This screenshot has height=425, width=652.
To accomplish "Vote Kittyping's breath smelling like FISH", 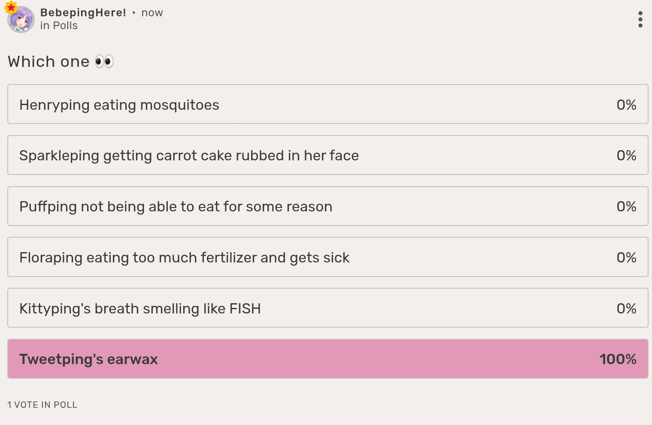I will tap(328, 308).
